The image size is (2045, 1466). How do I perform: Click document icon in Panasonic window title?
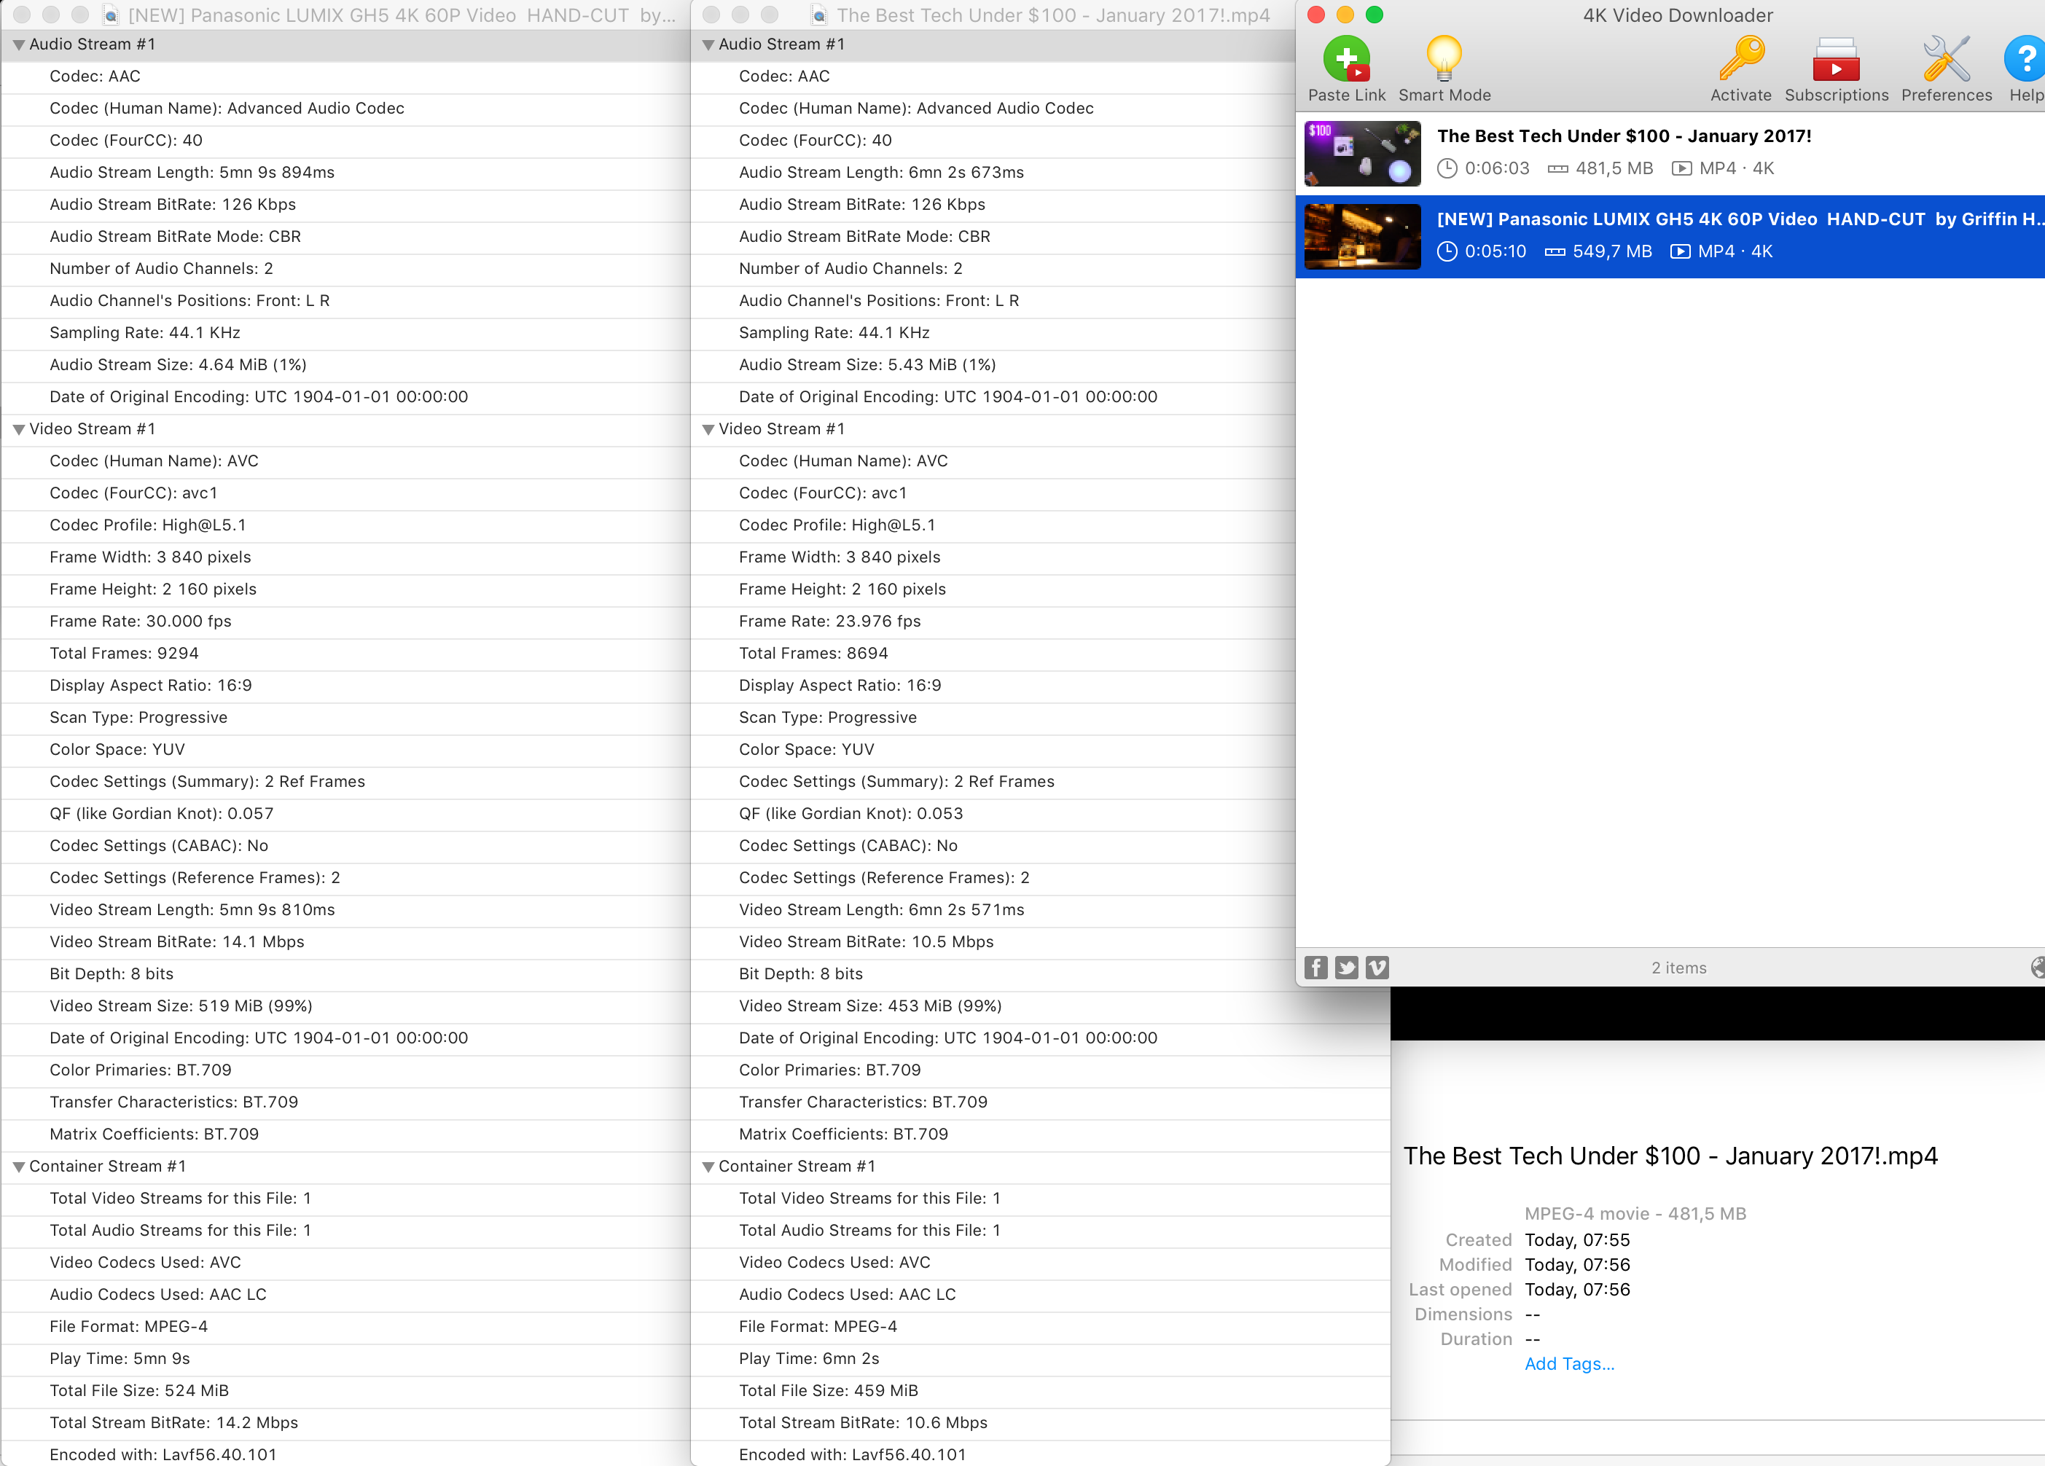tap(111, 15)
